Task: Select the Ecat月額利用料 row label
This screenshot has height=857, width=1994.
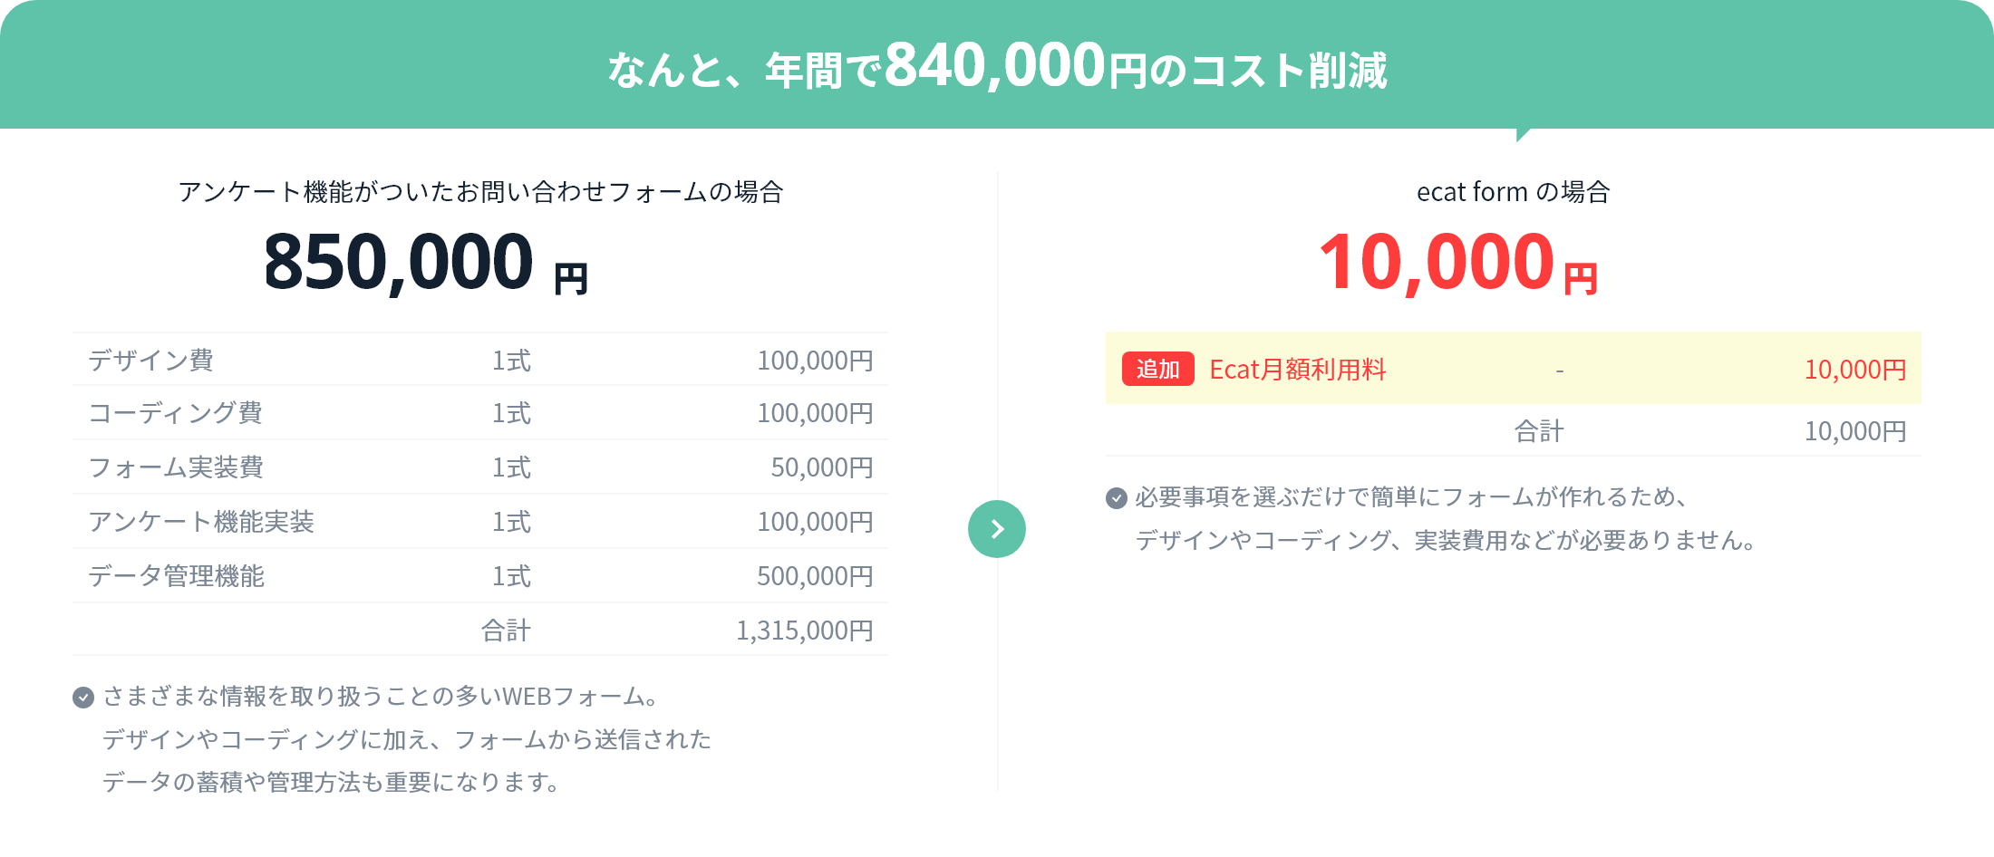Action: point(1298,370)
